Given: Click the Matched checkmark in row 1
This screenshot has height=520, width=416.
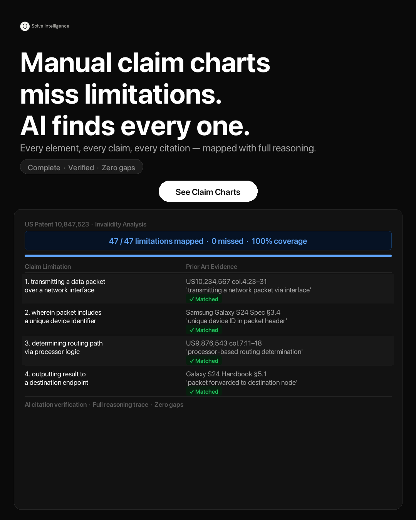Looking at the screenshot, I should [204, 299].
